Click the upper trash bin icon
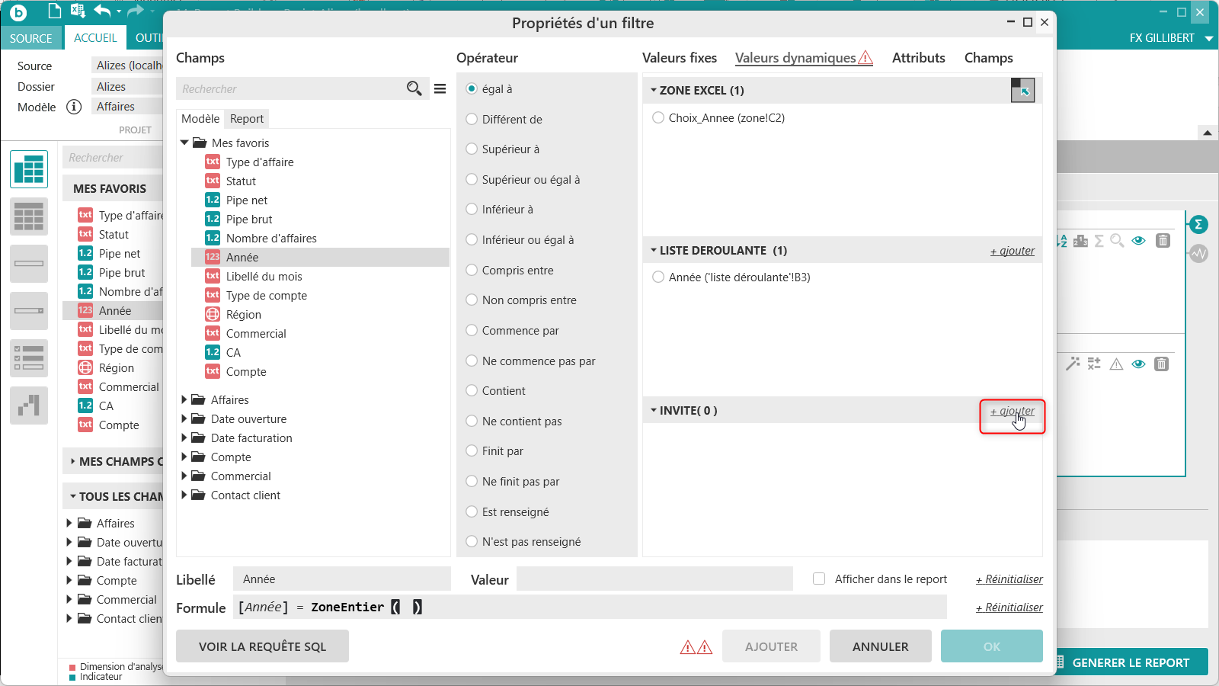The height and width of the screenshot is (686, 1219). coord(1163,241)
